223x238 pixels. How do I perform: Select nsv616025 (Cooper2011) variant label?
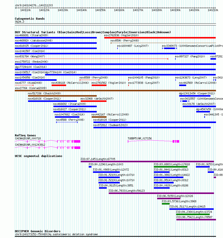point(32,46)
